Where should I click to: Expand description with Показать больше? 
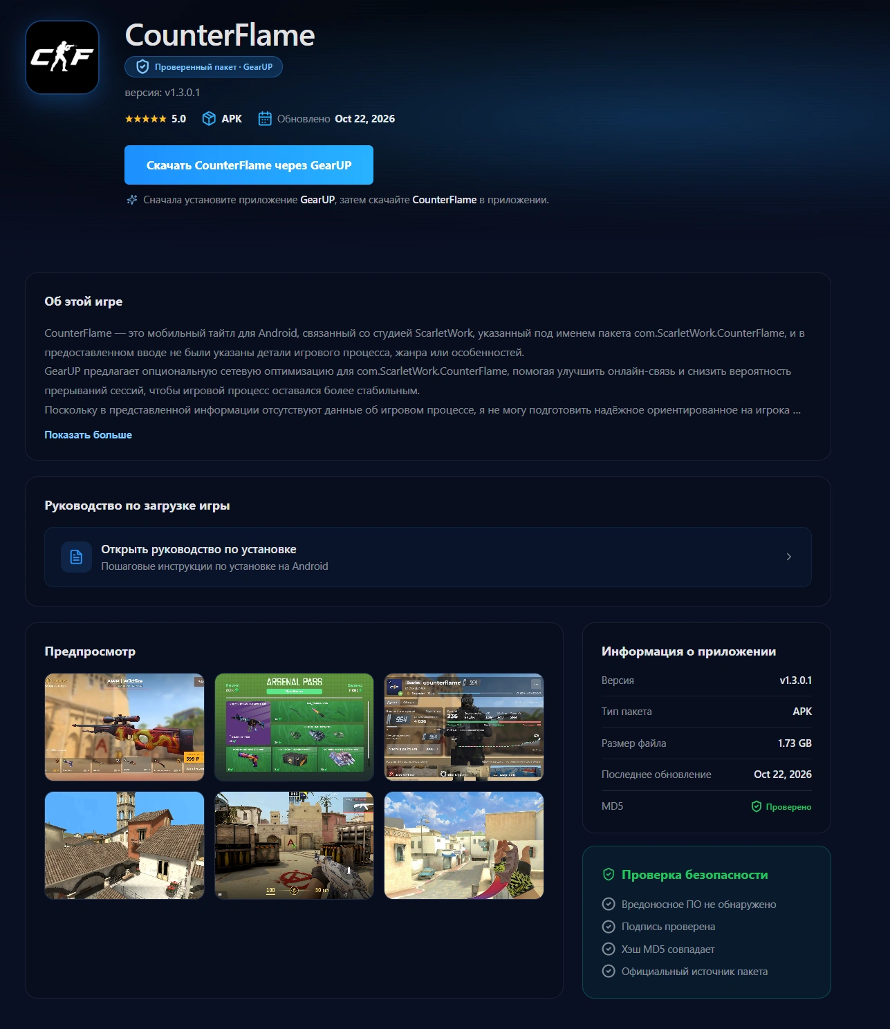coord(88,435)
